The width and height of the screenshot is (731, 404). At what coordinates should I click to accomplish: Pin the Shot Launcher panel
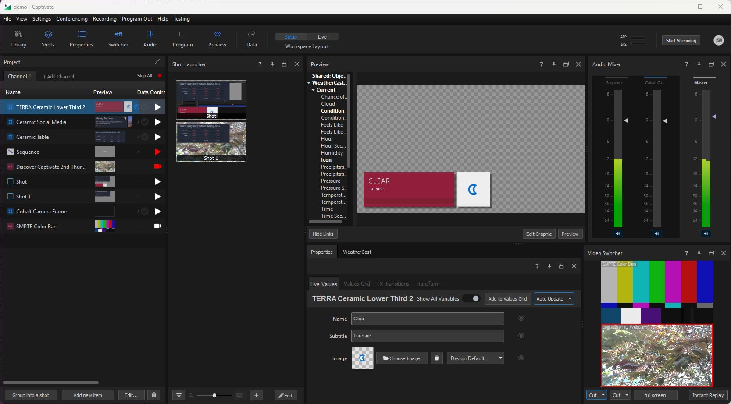(272, 64)
